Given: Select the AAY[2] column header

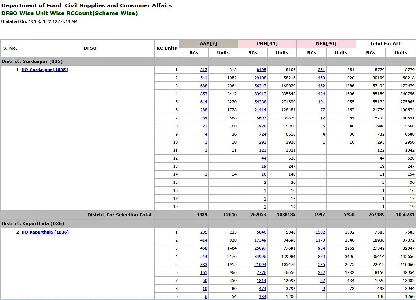Looking at the screenshot, I should (208, 44).
